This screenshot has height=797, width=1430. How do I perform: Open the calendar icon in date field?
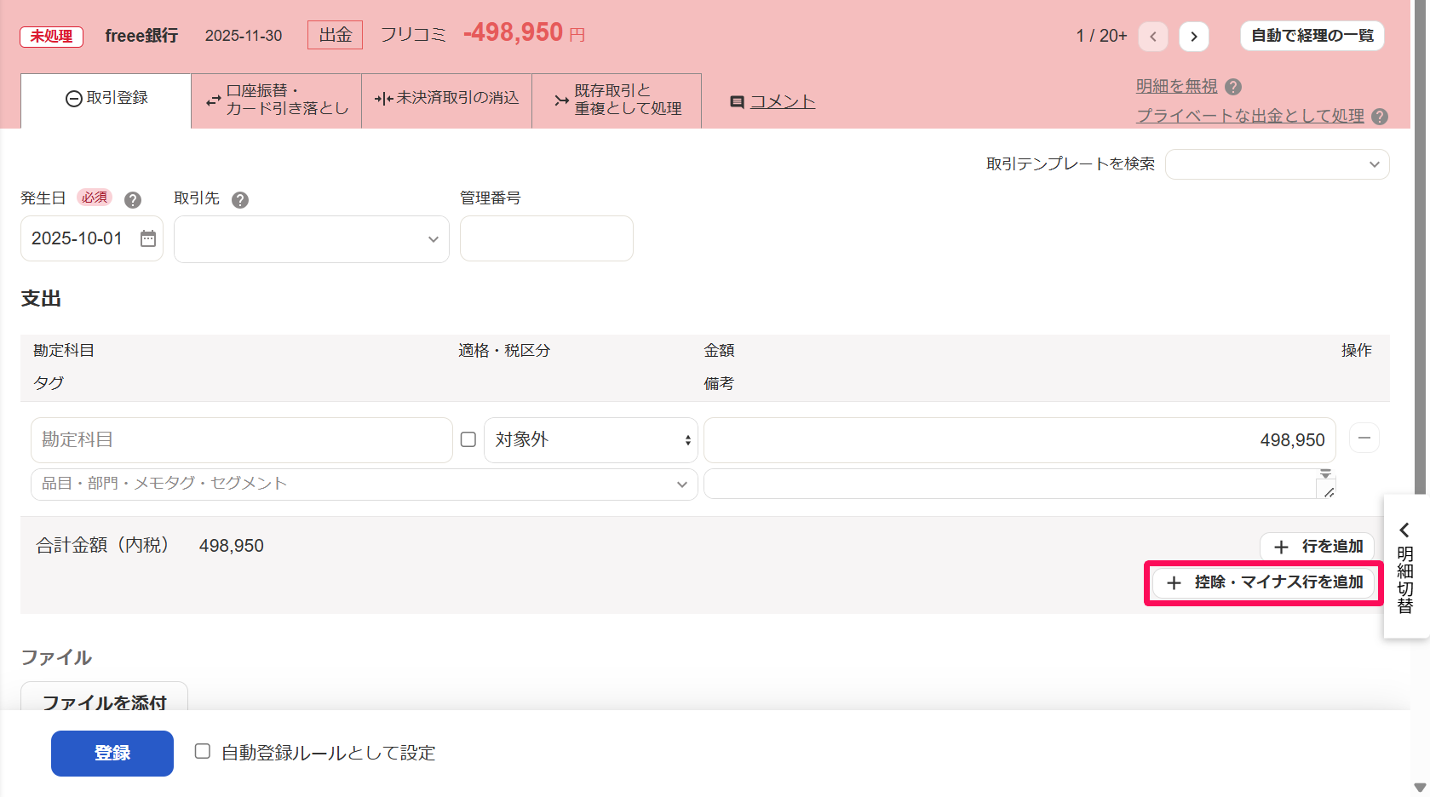coord(148,238)
